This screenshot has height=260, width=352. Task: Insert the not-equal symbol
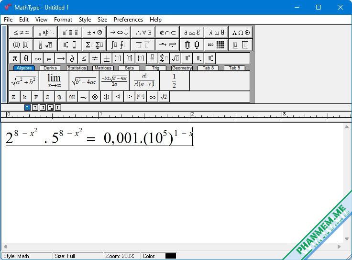click(x=95, y=58)
